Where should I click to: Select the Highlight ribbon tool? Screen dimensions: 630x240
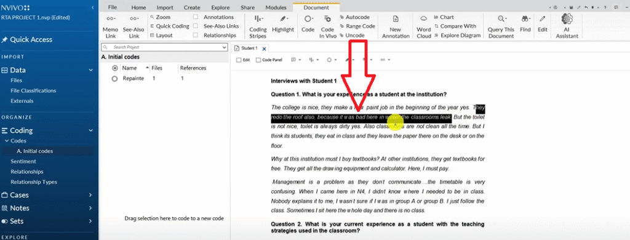tap(283, 24)
